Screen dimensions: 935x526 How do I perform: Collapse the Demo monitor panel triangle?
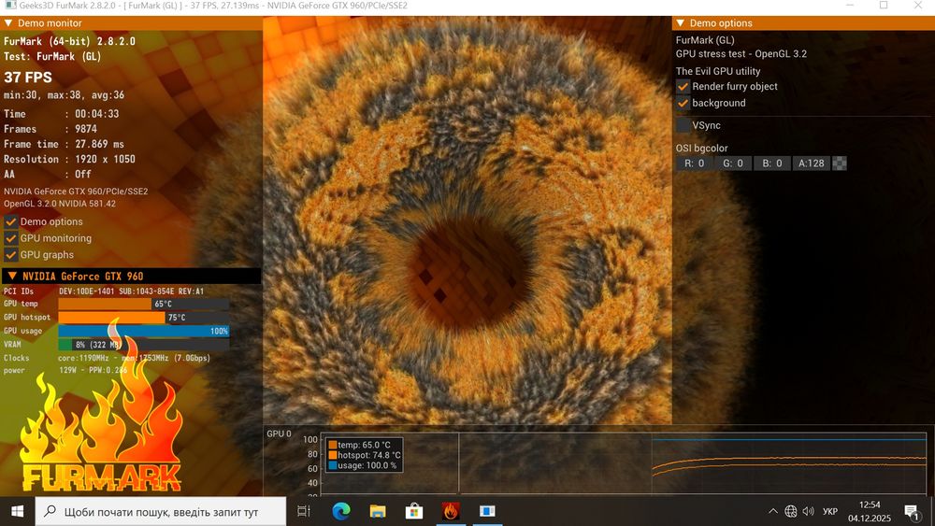tap(8, 23)
